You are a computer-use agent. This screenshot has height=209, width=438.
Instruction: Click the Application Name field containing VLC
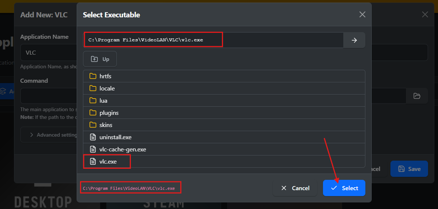49,52
